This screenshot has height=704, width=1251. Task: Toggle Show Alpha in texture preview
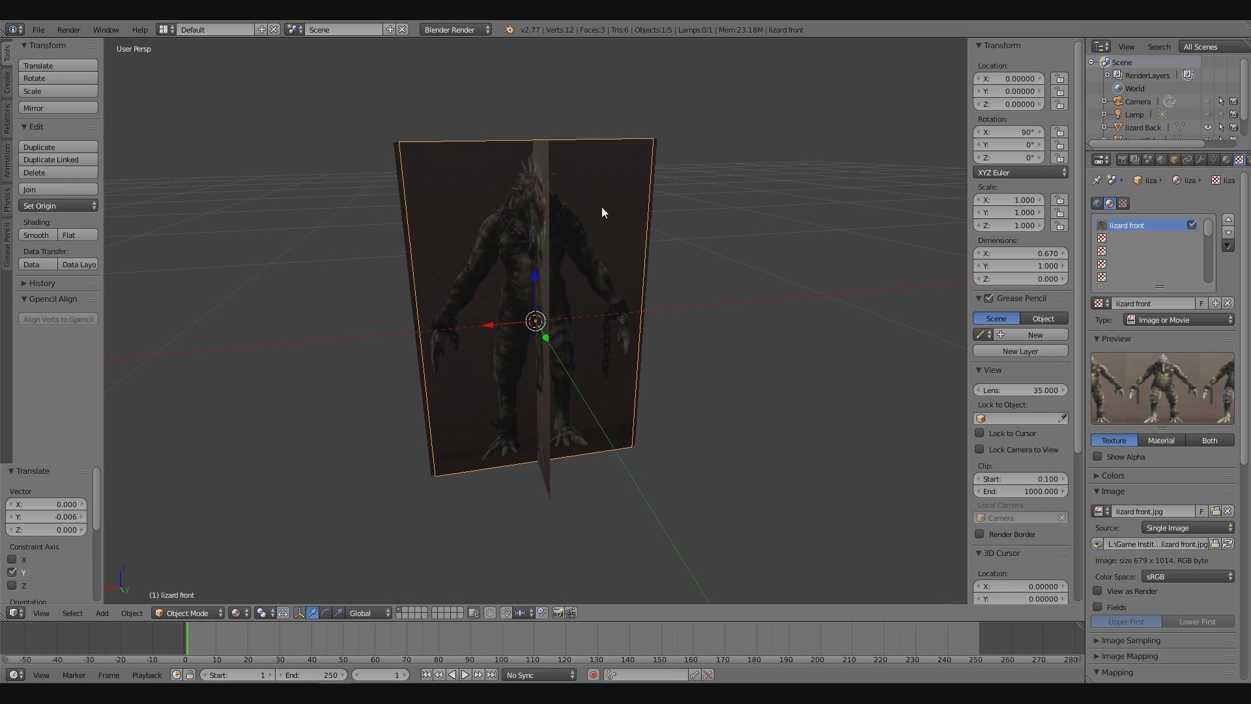pyautogui.click(x=1097, y=457)
